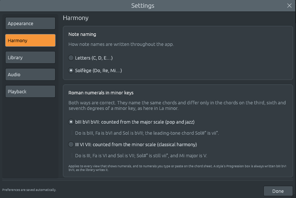296x198 pixels.
Task: Click 'How note names are written throughout the app.'
Action: point(121,44)
